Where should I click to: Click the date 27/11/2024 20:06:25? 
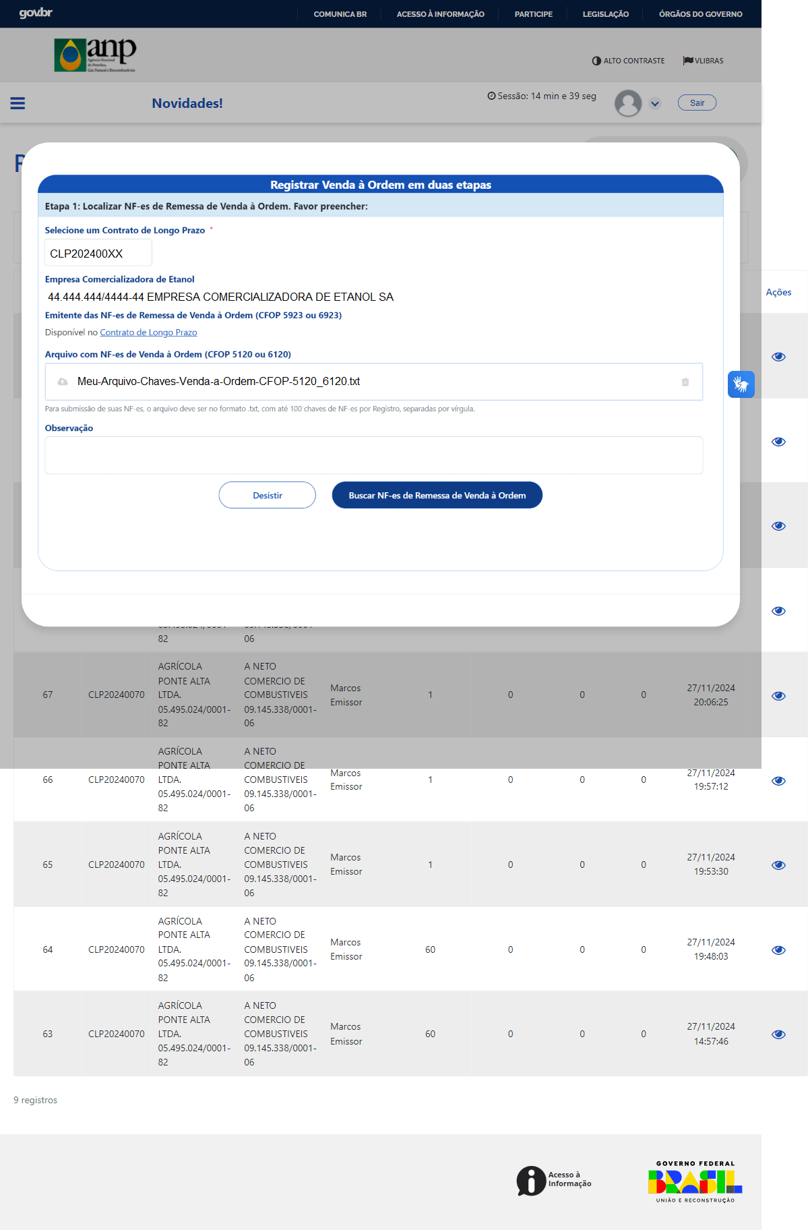tap(711, 695)
